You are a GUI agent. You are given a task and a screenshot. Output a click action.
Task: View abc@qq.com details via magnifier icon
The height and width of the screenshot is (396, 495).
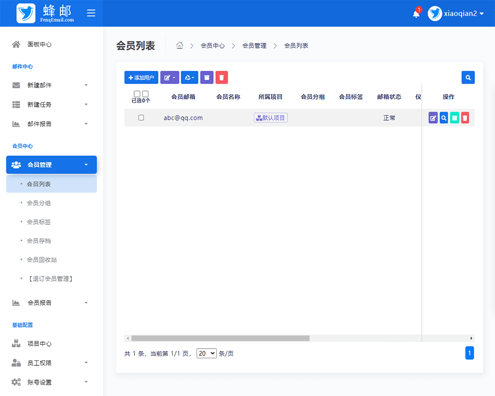[x=444, y=117]
